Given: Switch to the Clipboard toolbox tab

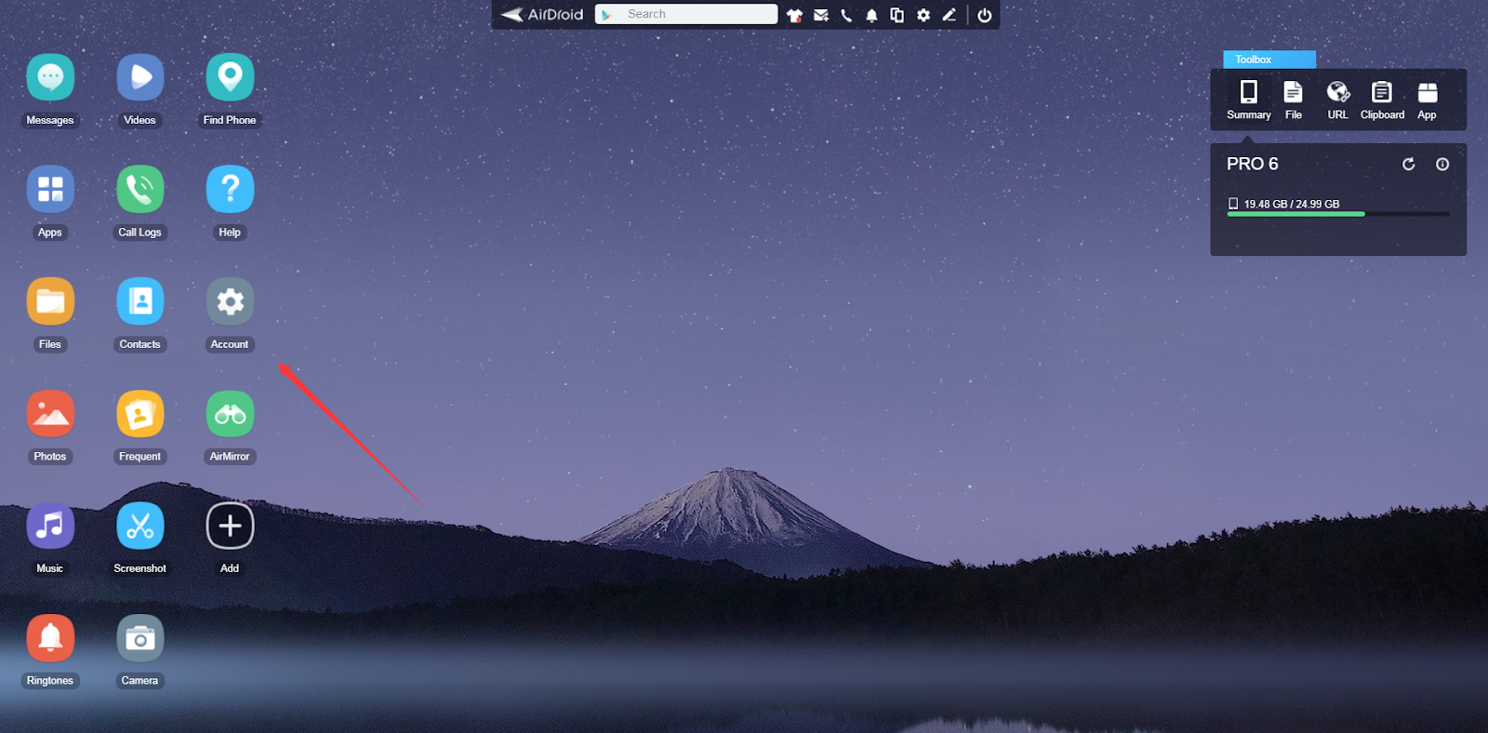Looking at the screenshot, I should [x=1382, y=100].
